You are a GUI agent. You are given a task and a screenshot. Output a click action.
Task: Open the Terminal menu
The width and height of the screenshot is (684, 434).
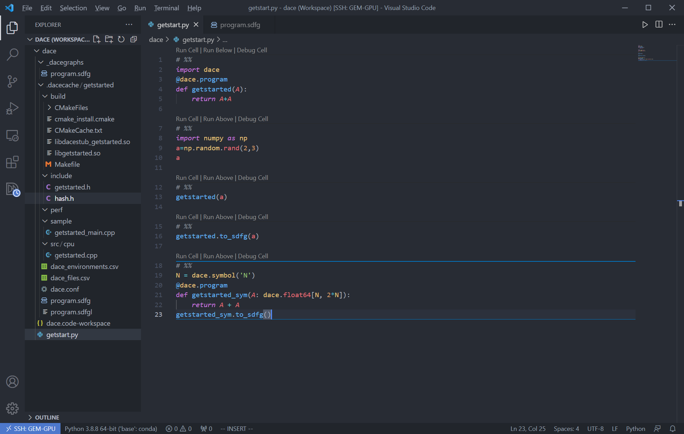click(166, 8)
